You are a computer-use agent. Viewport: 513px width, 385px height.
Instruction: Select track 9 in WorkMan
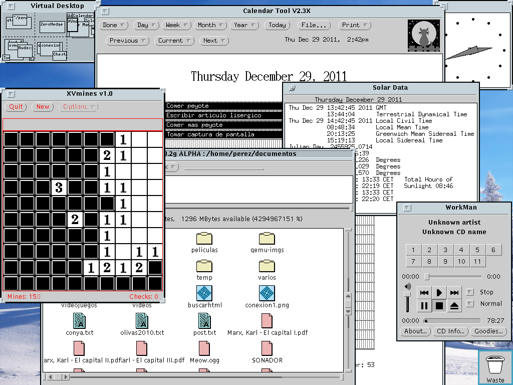[445, 262]
